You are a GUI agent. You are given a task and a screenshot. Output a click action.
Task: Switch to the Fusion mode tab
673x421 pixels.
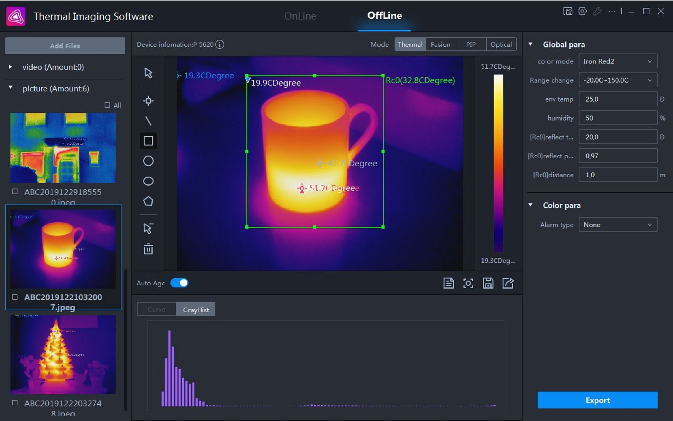pos(439,44)
